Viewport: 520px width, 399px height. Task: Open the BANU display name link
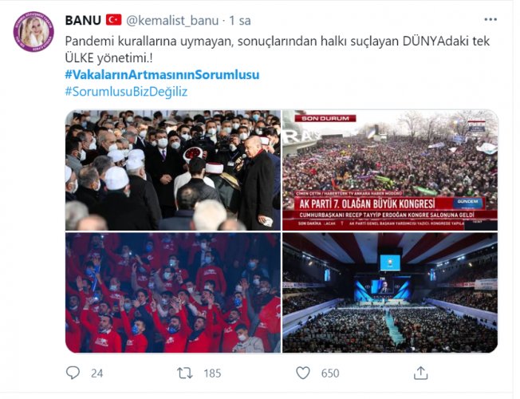coord(83,20)
